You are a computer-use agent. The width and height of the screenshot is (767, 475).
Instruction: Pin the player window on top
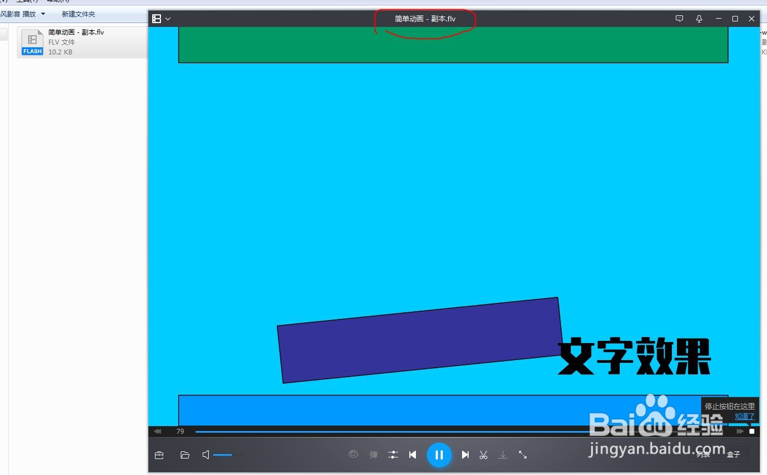point(699,19)
